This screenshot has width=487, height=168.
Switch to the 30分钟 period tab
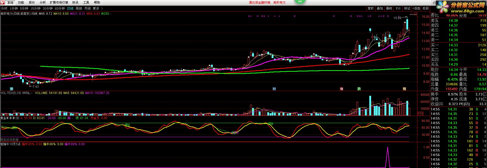pos(48,9)
